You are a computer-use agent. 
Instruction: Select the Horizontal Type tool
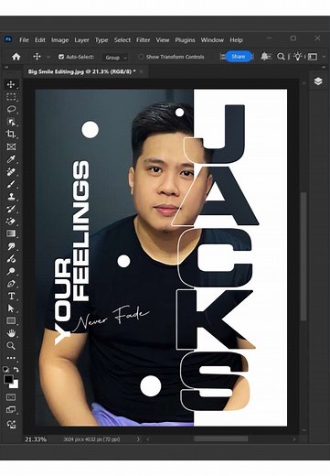point(11,296)
